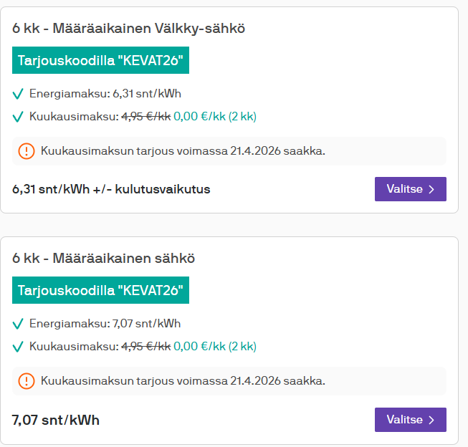Viewport: 468px width, 447px height.
Task: Click the offer-valid notice in Välkky-sähkö card
Action: (x=183, y=151)
